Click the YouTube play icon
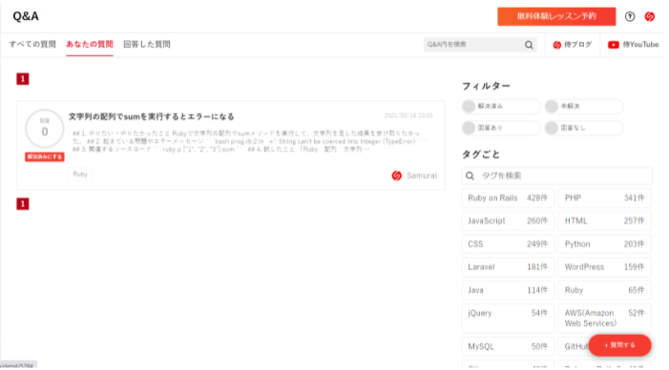This screenshot has width=669, height=370. (x=613, y=45)
